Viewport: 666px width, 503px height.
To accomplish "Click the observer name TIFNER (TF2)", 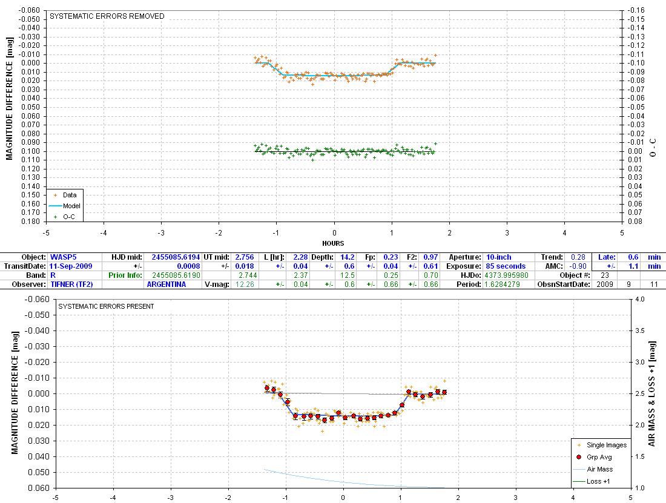I will pyautogui.click(x=71, y=284).
